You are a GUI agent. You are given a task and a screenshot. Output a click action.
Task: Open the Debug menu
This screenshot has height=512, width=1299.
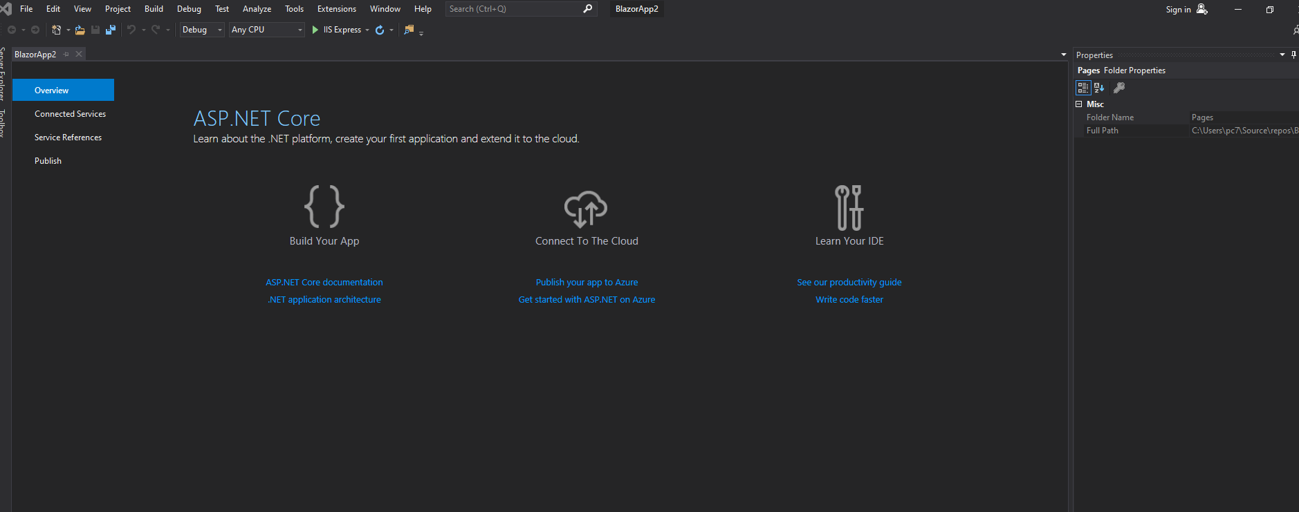tap(189, 9)
